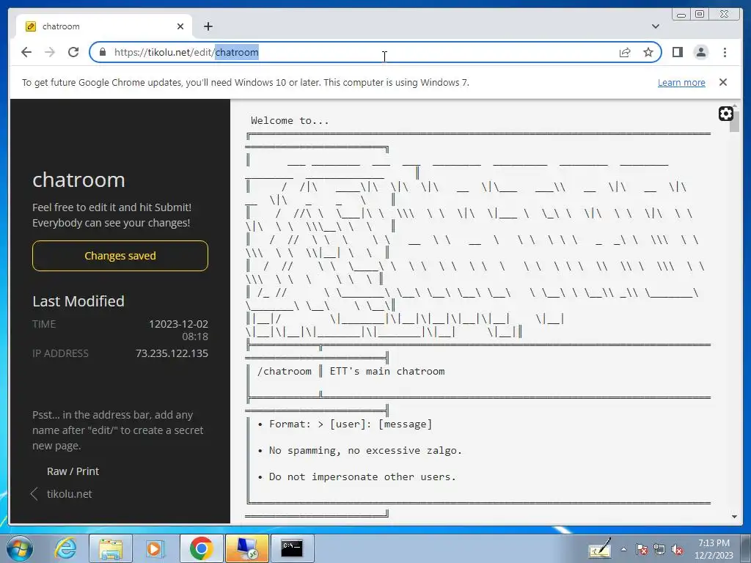View site security lock info
Screen dimensions: 751x563
pos(103,52)
